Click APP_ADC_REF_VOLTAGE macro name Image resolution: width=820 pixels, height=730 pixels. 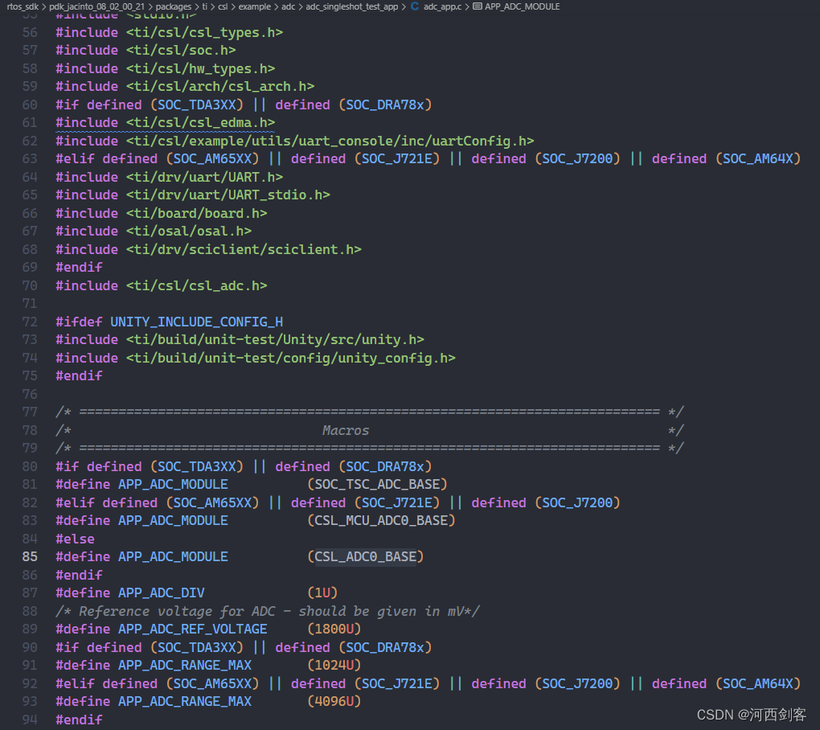tap(192, 629)
